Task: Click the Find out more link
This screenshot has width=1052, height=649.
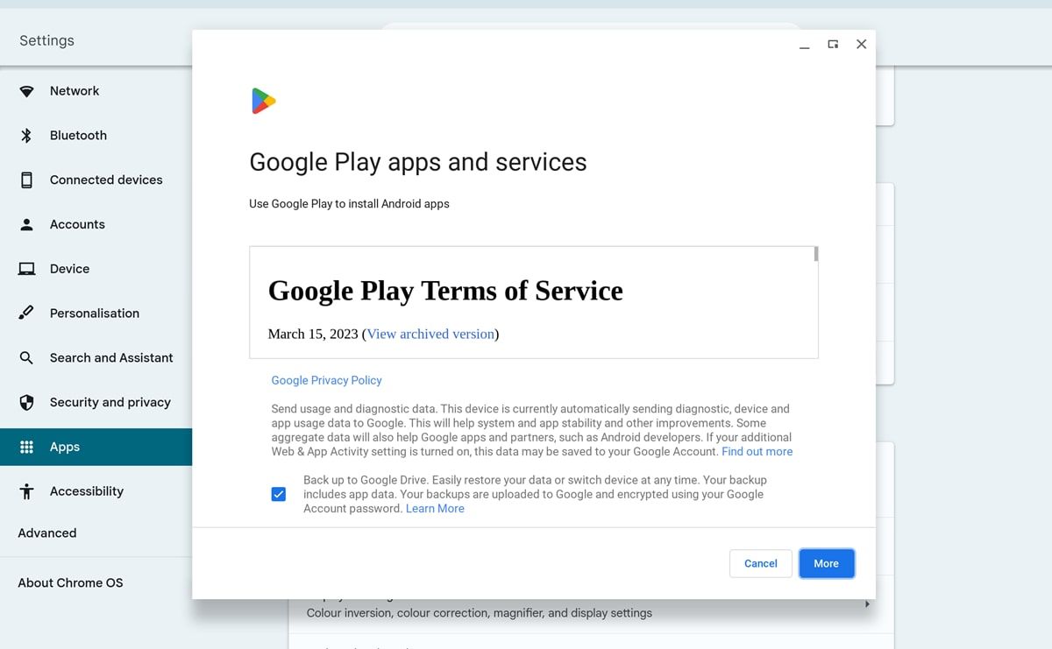Action: (x=757, y=452)
